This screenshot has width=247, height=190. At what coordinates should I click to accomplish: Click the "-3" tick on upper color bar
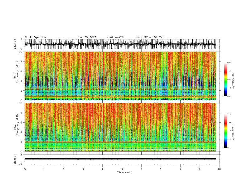(230, 62)
